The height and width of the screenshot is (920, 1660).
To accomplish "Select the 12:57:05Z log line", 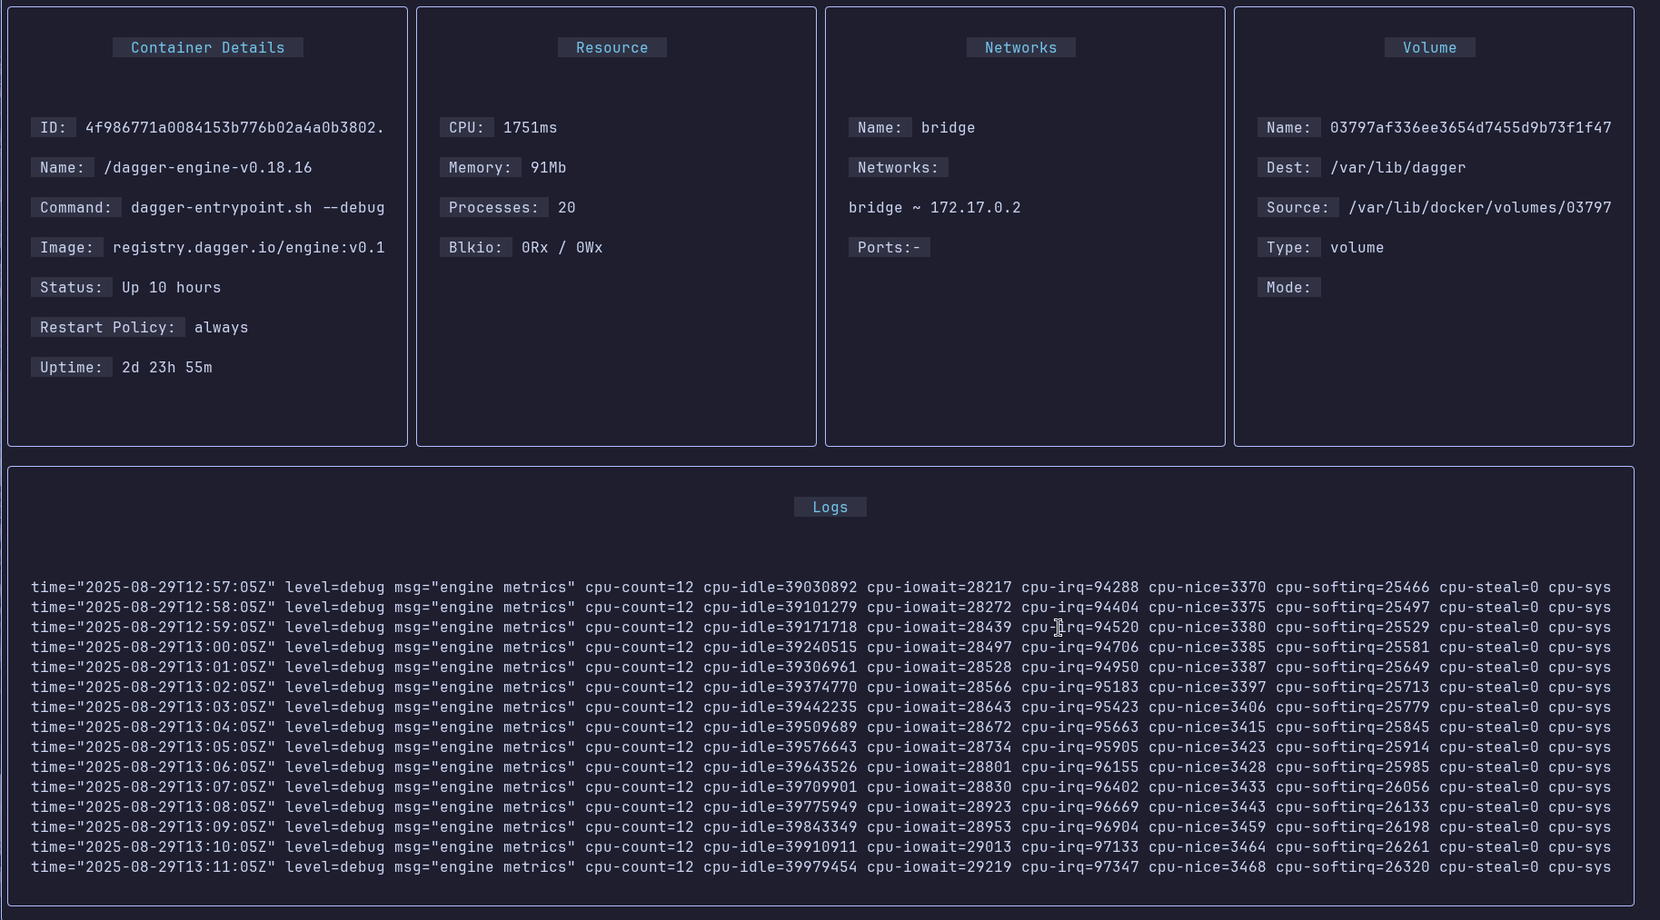I will point(820,587).
